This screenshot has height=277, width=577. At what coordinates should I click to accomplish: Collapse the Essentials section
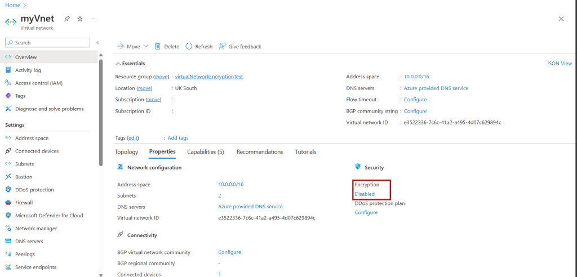tap(118, 64)
